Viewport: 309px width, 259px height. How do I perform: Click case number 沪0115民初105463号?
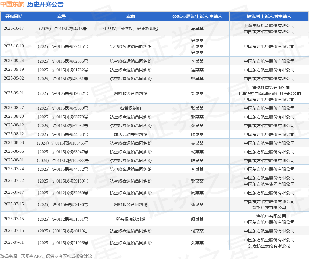pos(63,143)
